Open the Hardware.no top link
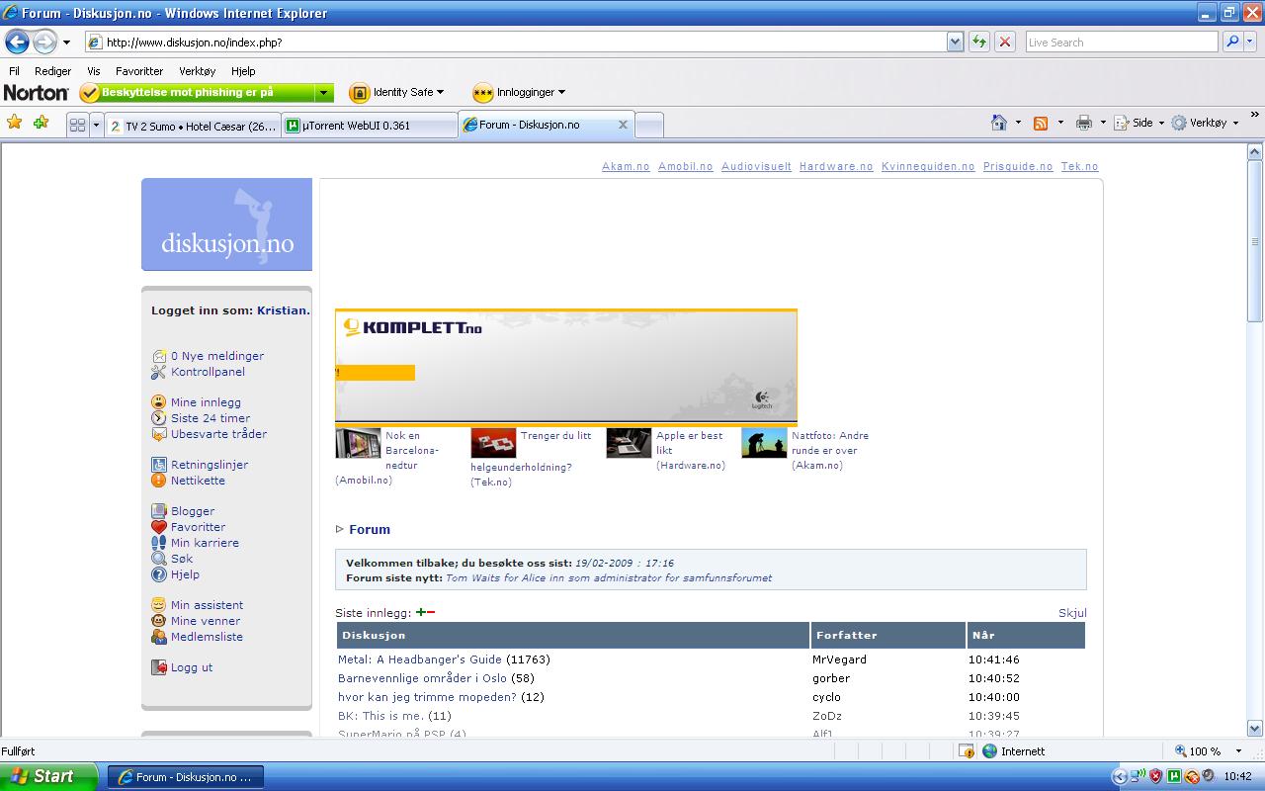 point(836,166)
